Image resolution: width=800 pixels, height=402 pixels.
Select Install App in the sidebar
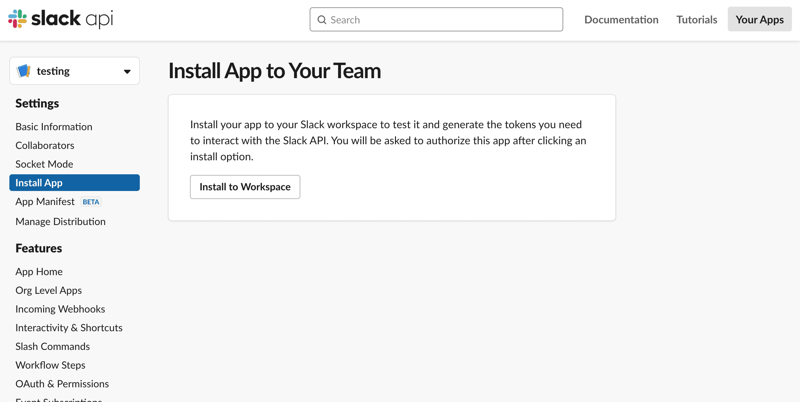[74, 183]
